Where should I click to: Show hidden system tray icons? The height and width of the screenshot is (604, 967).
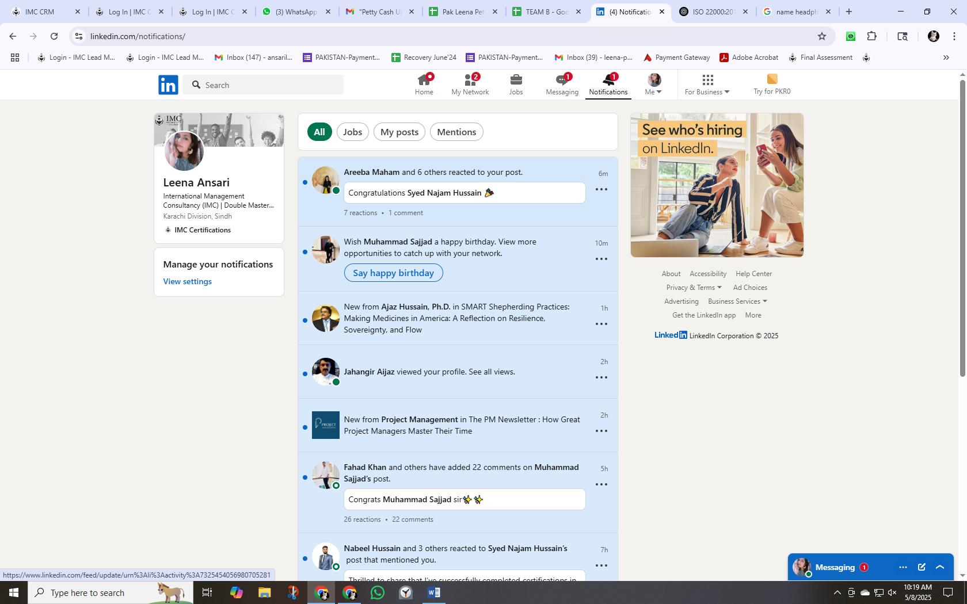coord(837,592)
